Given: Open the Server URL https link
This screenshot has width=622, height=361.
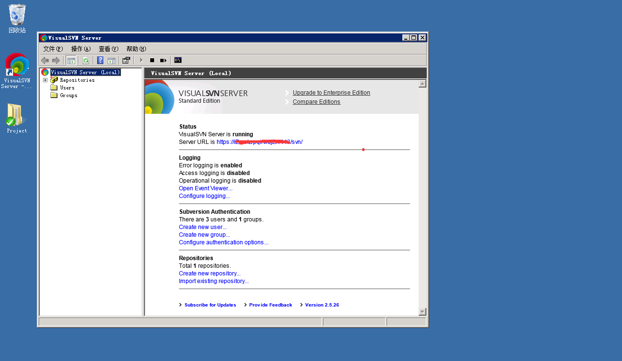Looking at the screenshot, I should point(259,142).
